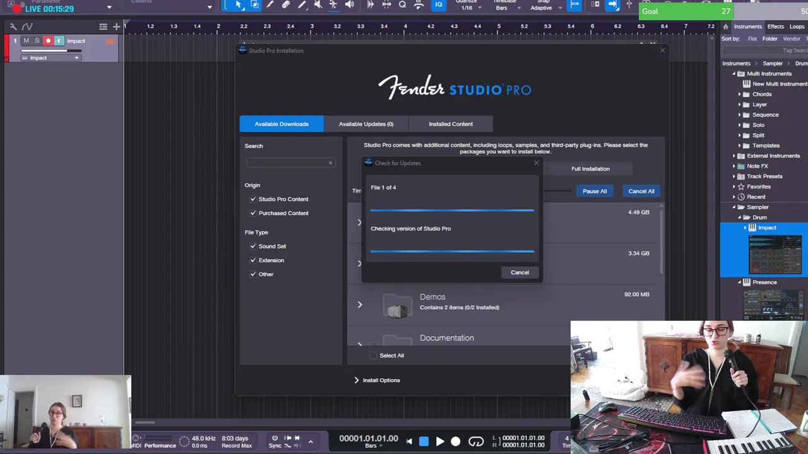
Task: Open track inspector wrench icon
Action: (x=13, y=26)
